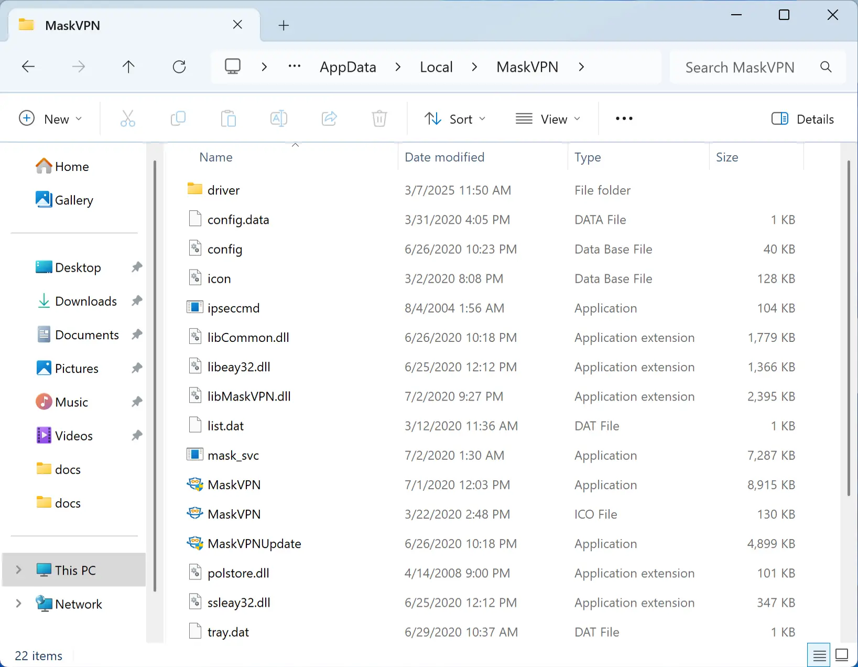858x667 pixels.
Task: Switch to large icons view in status bar
Action: point(842,654)
